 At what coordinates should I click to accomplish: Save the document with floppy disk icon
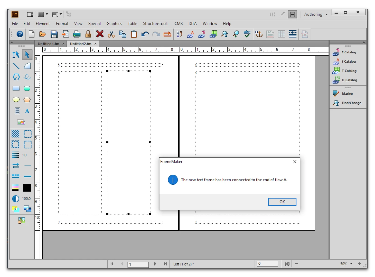coord(54,34)
